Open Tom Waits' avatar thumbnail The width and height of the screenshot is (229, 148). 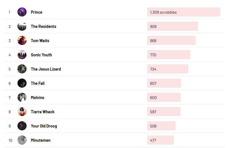[x=22, y=40]
